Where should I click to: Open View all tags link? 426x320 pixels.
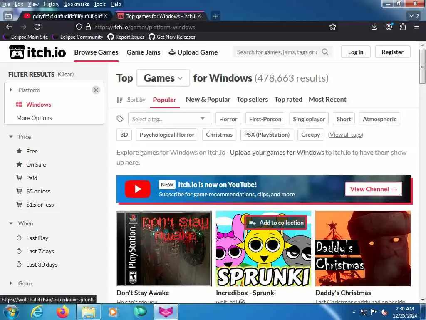point(346,135)
